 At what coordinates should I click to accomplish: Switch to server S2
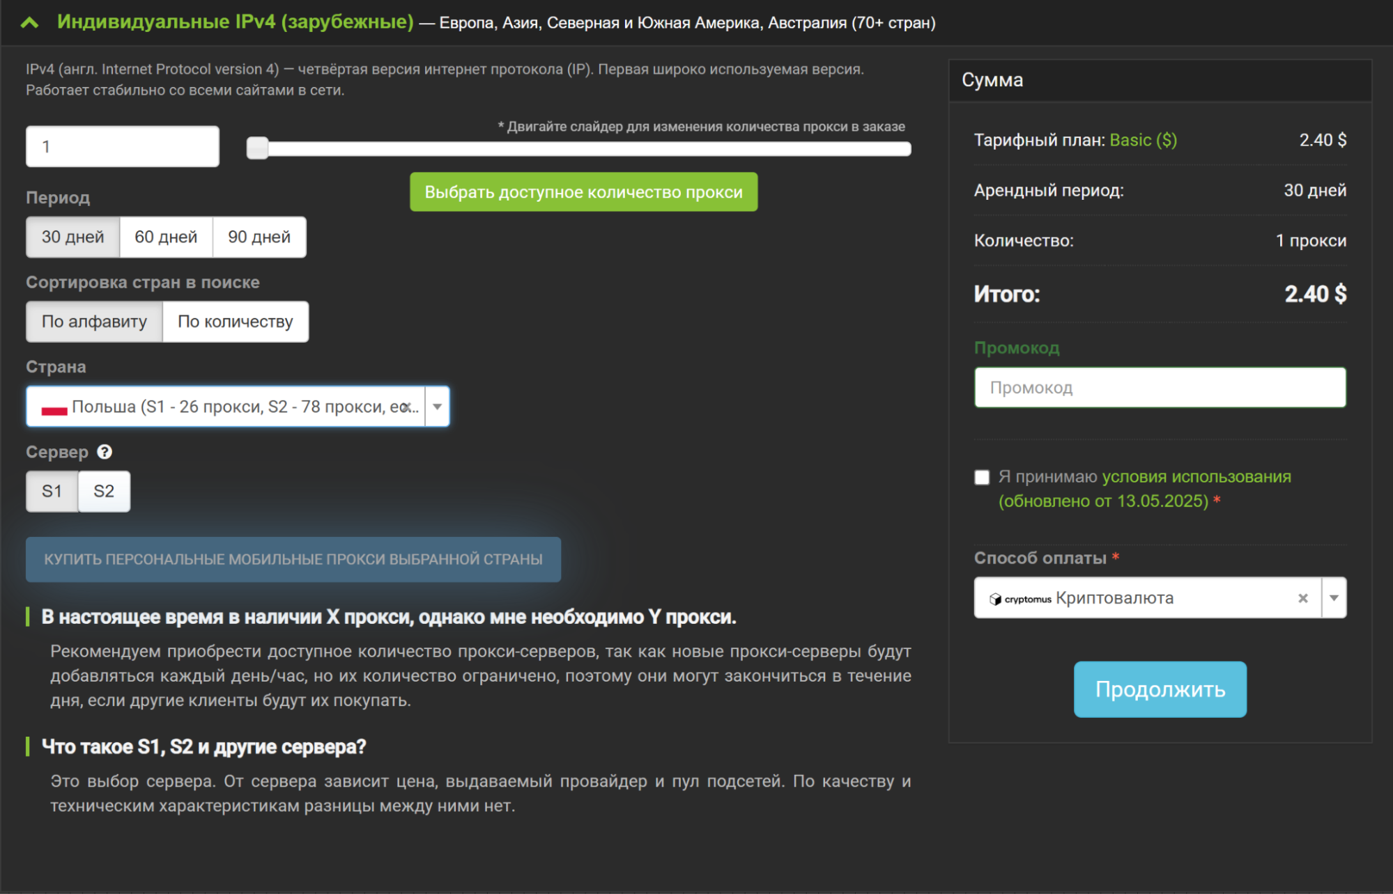click(x=104, y=492)
